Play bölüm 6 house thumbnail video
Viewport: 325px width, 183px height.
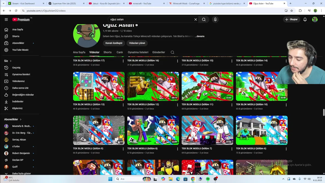262,130
